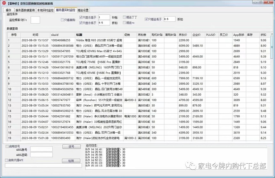Focus the ADSL密码 input field
The width and height of the screenshot is (275, 178).
41,155
